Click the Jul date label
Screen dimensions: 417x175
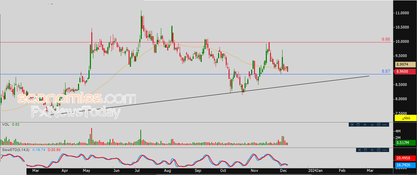pos(138,171)
